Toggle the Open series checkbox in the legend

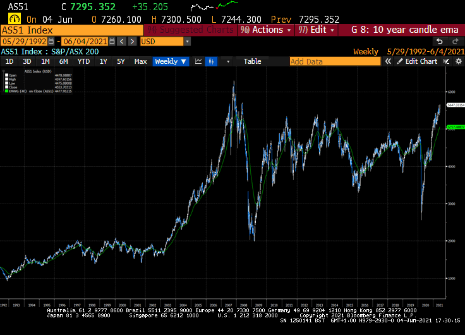[6, 75]
